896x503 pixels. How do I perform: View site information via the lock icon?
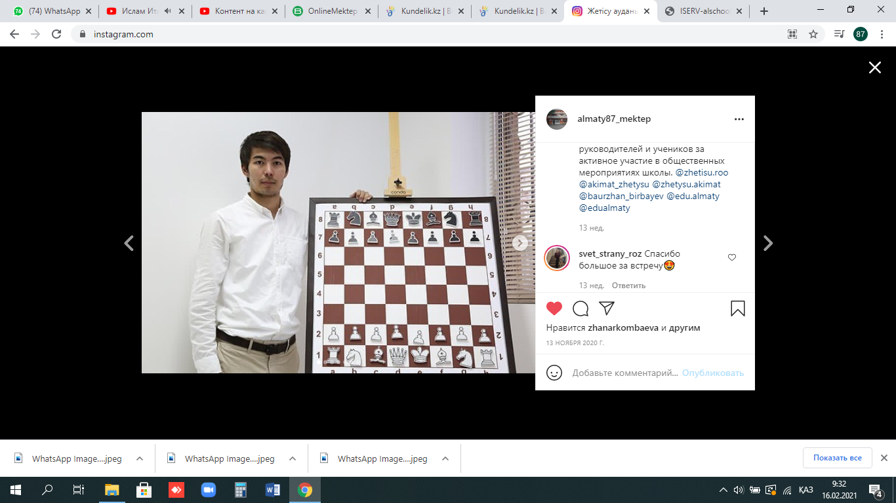(83, 34)
